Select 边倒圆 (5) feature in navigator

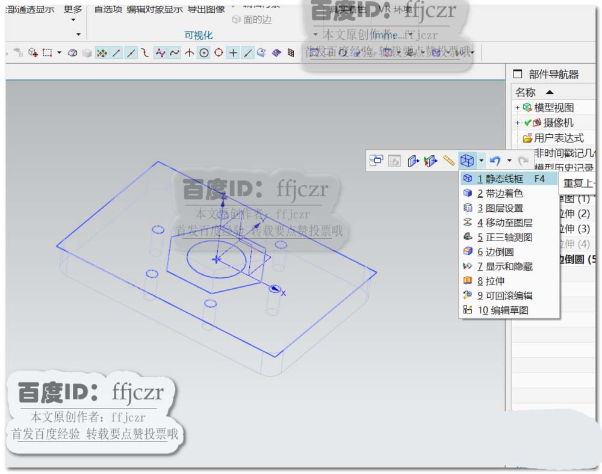coord(578,259)
